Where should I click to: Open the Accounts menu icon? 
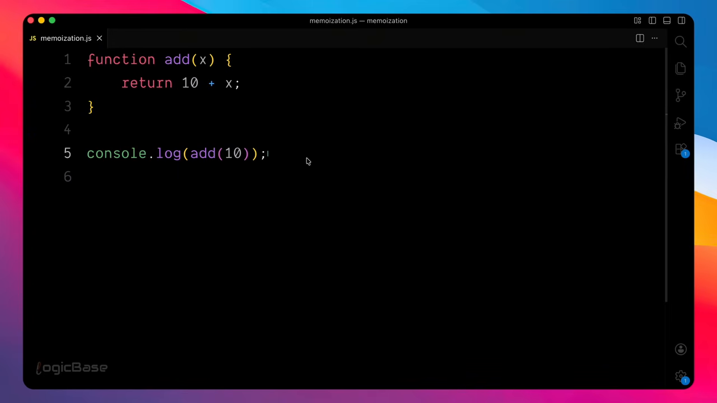click(x=681, y=349)
